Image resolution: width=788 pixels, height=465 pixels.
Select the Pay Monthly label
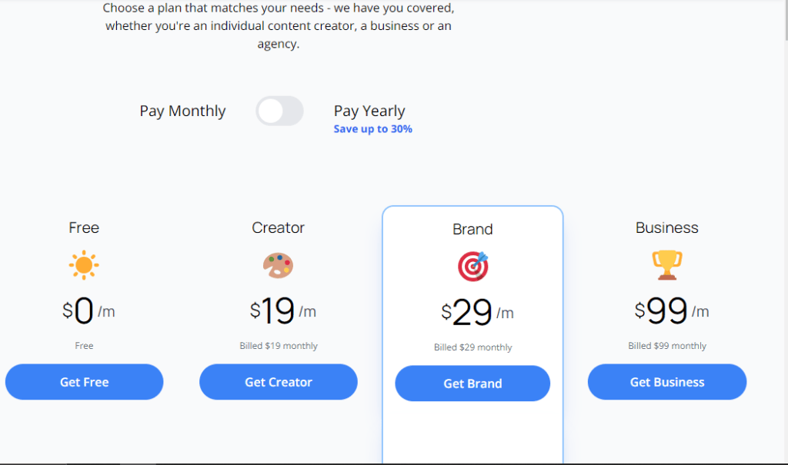tap(182, 111)
